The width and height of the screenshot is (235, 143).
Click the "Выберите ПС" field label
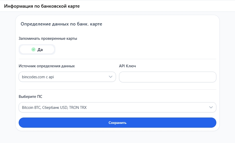[30, 97]
